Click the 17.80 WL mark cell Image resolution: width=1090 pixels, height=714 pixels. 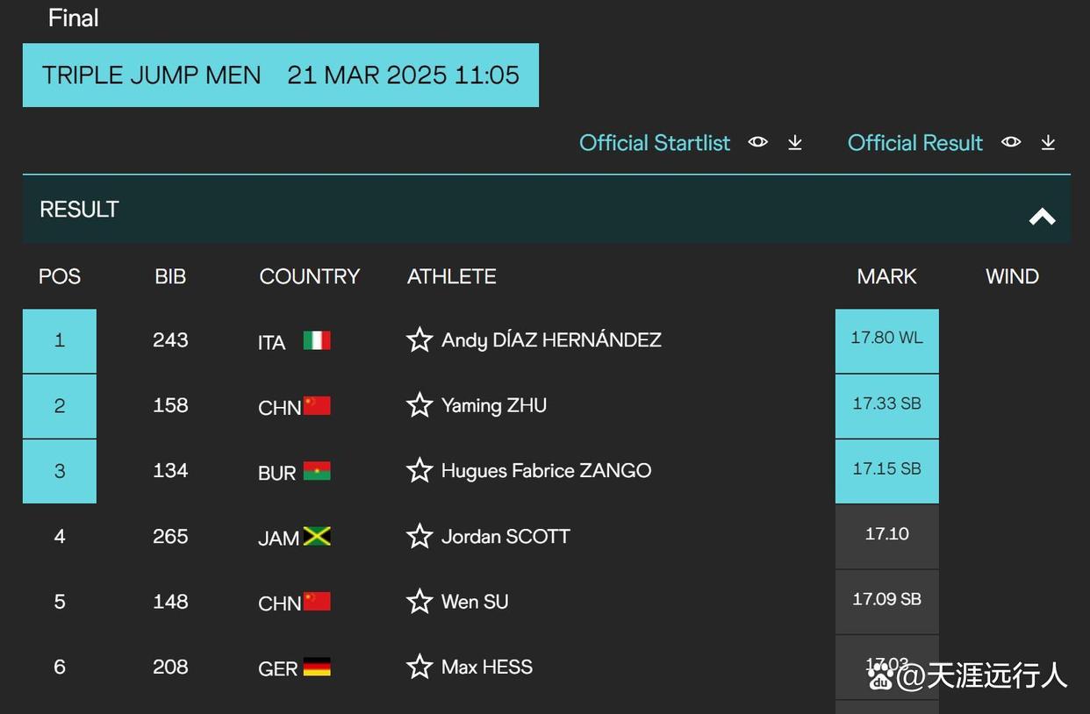[886, 339]
